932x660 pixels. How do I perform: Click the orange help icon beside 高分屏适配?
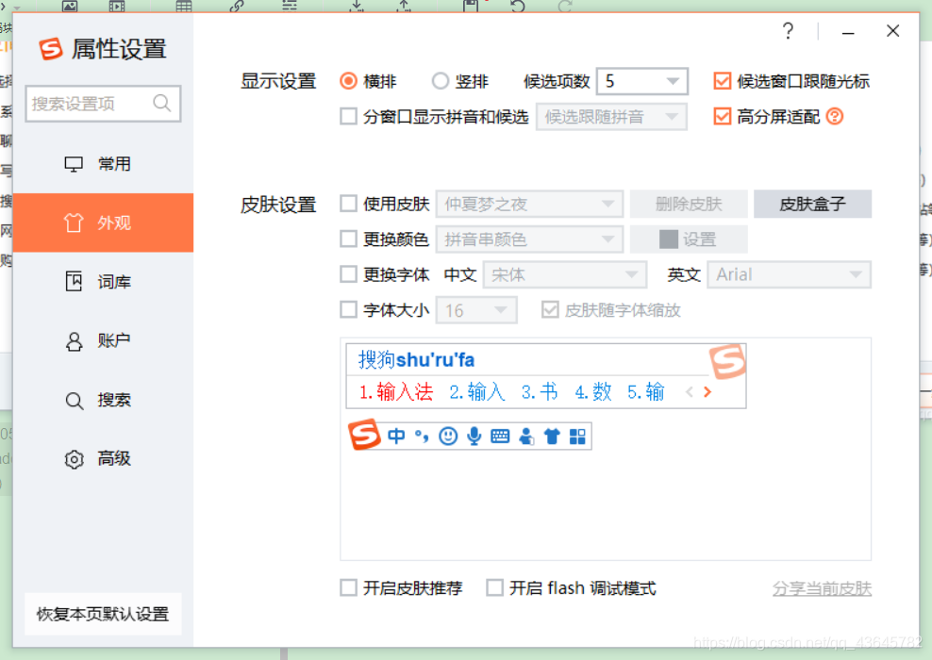tap(835, 116)
